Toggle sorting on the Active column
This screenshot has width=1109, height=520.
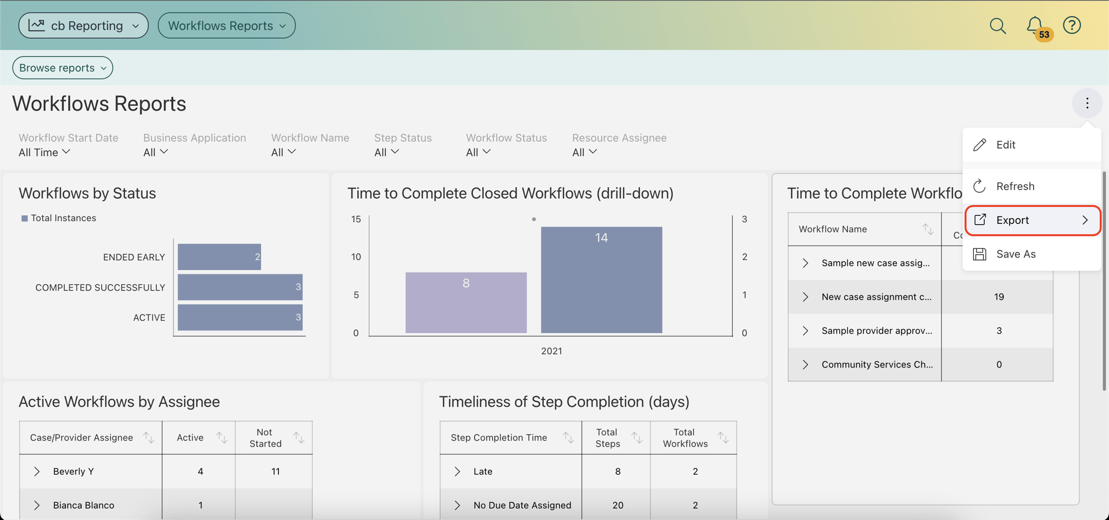point(221,437)
